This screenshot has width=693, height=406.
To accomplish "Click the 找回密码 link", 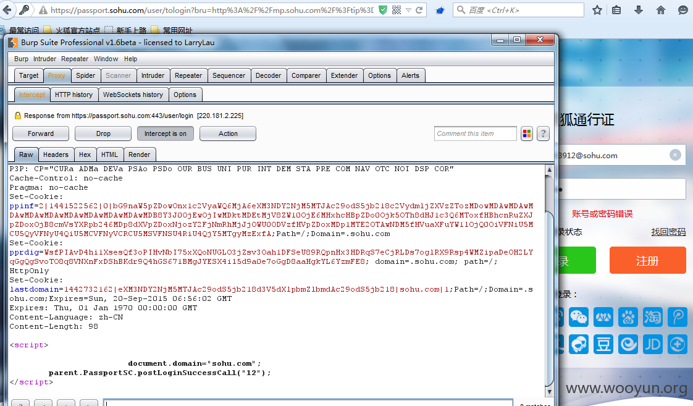I will [668, 232].
